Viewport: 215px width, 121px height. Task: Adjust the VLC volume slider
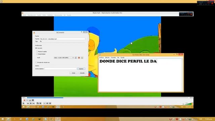[x=189, y=104]
